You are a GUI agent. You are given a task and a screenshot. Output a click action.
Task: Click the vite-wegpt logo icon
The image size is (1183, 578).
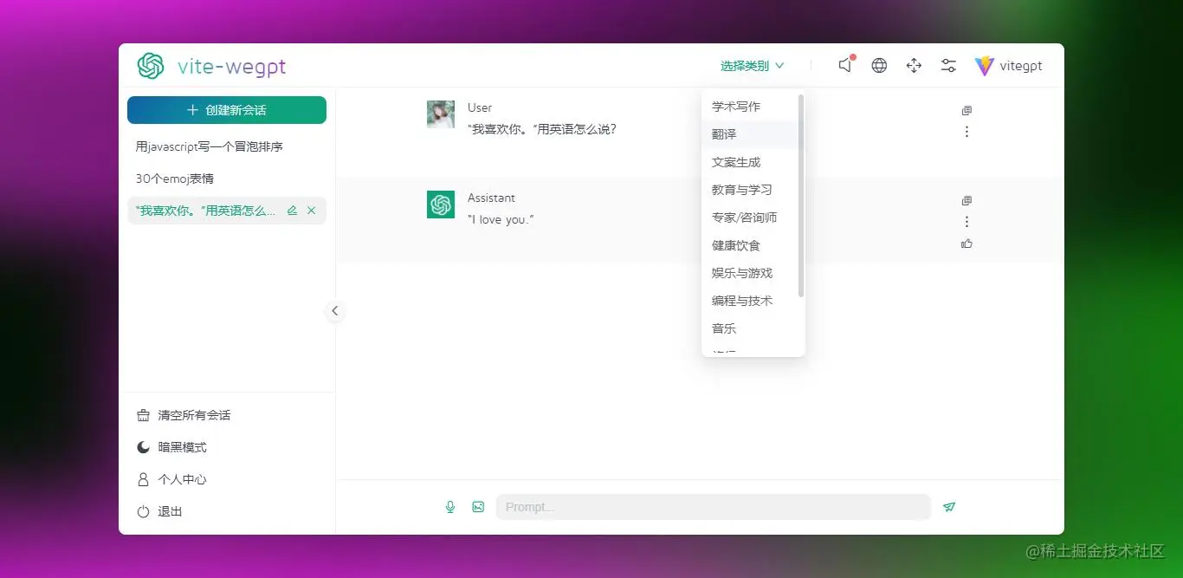151,66
